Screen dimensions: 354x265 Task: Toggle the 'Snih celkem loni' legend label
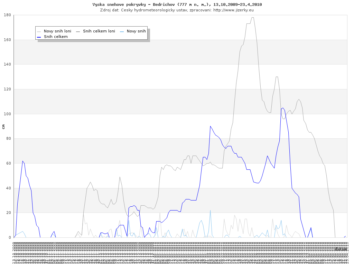click(x=99, y=31)
